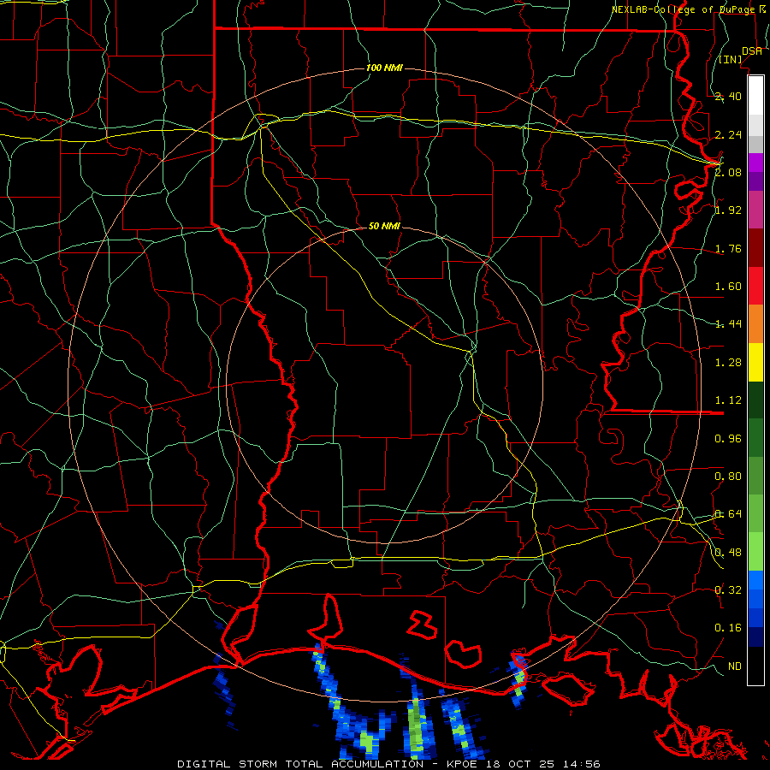The width and height of the screenshot is (770, 770).
Task: Click the 0.16 scale value
Action: [x=728, y=628]
